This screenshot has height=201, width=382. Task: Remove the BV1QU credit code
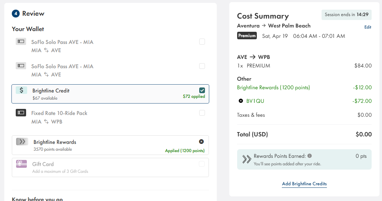tap(241, 101)
